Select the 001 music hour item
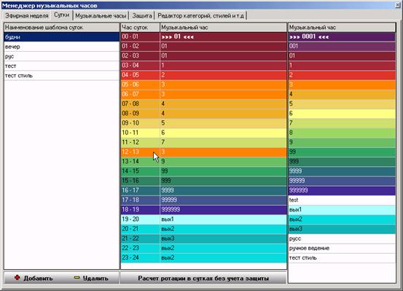403x291 pixels. [x=342, y=47]
